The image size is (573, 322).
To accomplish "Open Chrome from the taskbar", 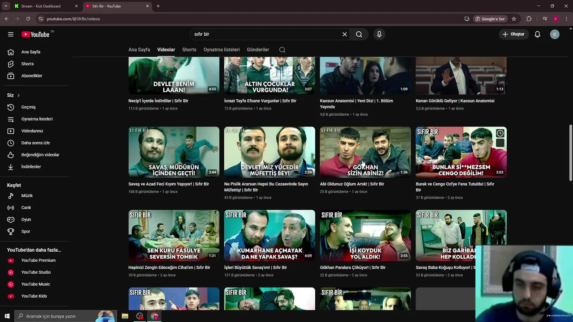I will [154, 316].
